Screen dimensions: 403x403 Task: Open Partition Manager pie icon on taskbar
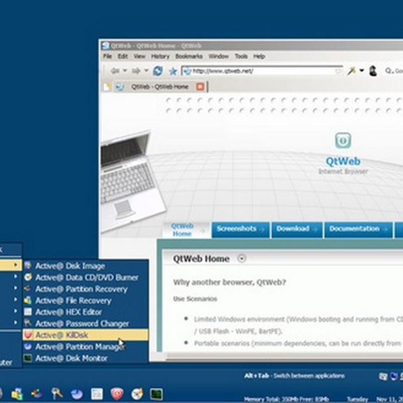point(77,394)
